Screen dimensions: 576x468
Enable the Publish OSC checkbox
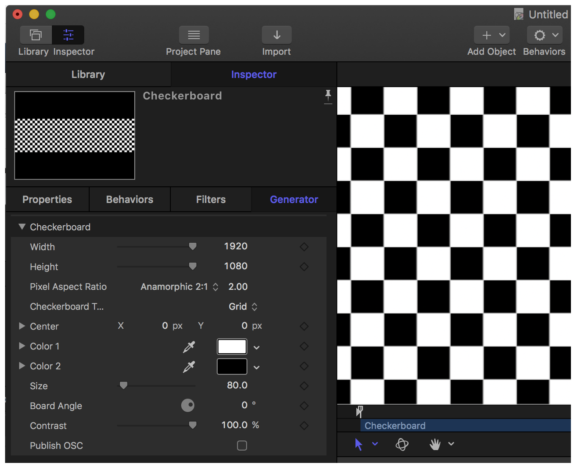tap(242, 446)
